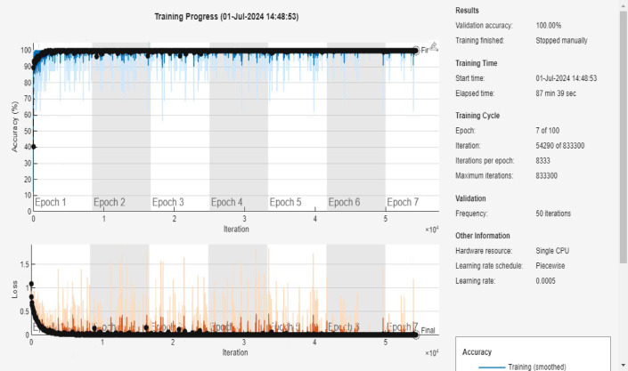
Task: Click the Iteration label under the loss plot
Action: coord(235,352)
